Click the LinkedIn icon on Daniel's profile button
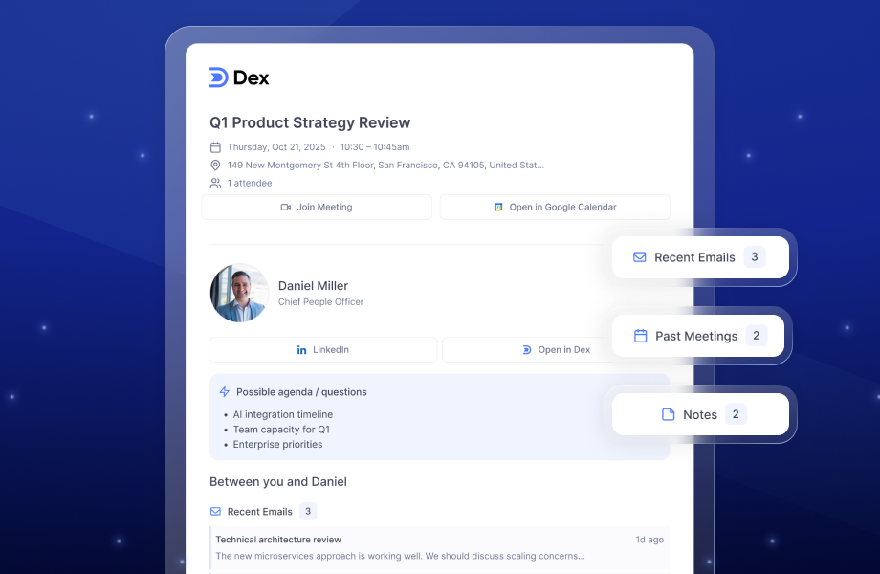 [300, 349]
